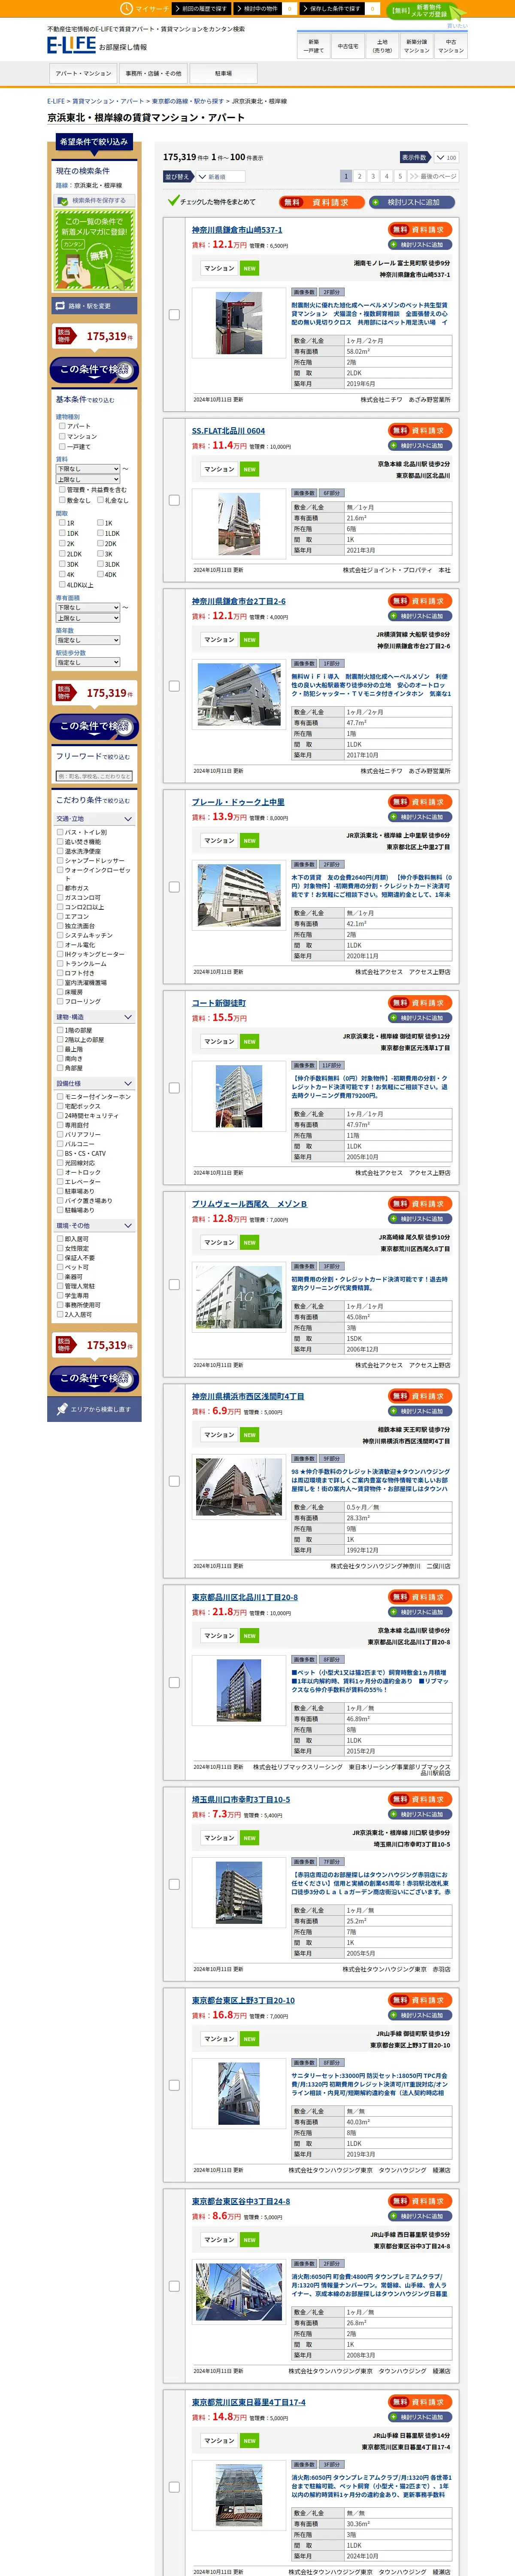Tick the 2LDK floor plan checkbox
Image resolution: width=515 pixels, height=2576 pixels.
click(62, 554)
